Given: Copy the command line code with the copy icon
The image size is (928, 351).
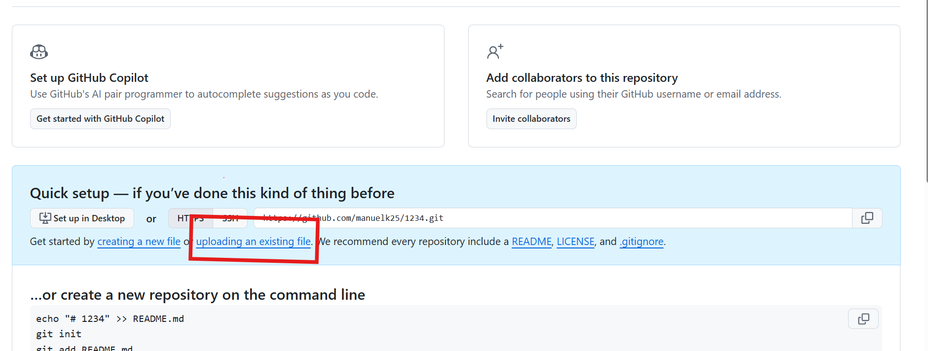Looking at the screenshot, I should pos(863,319).
